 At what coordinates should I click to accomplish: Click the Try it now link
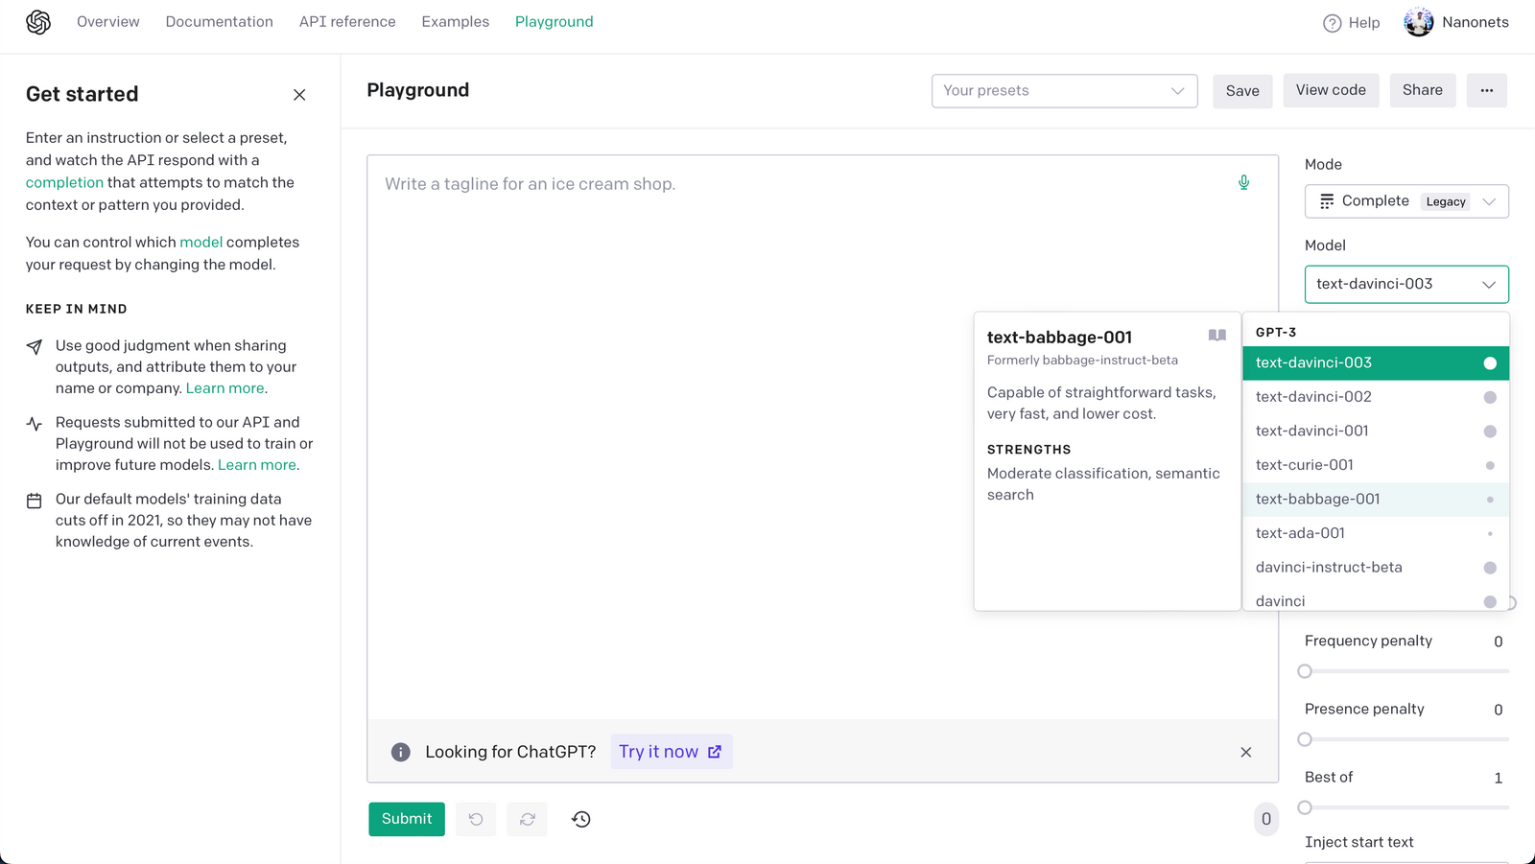coord(671,752)
